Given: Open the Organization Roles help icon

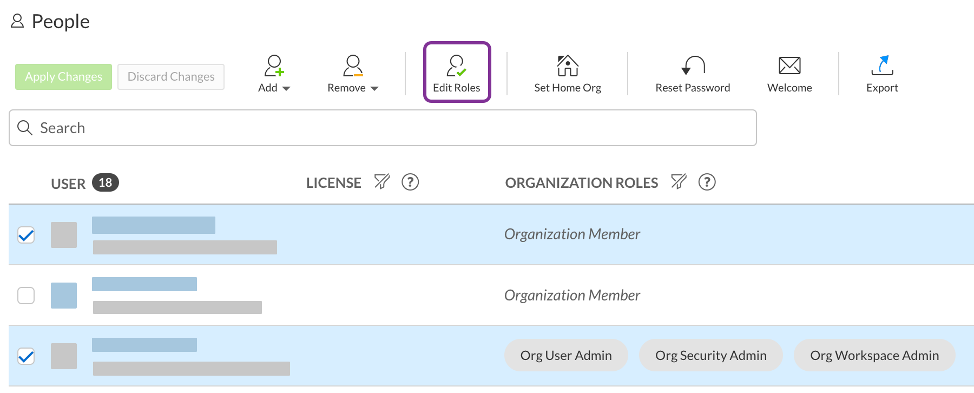Looking at the screenshot, I should point(707,182).
